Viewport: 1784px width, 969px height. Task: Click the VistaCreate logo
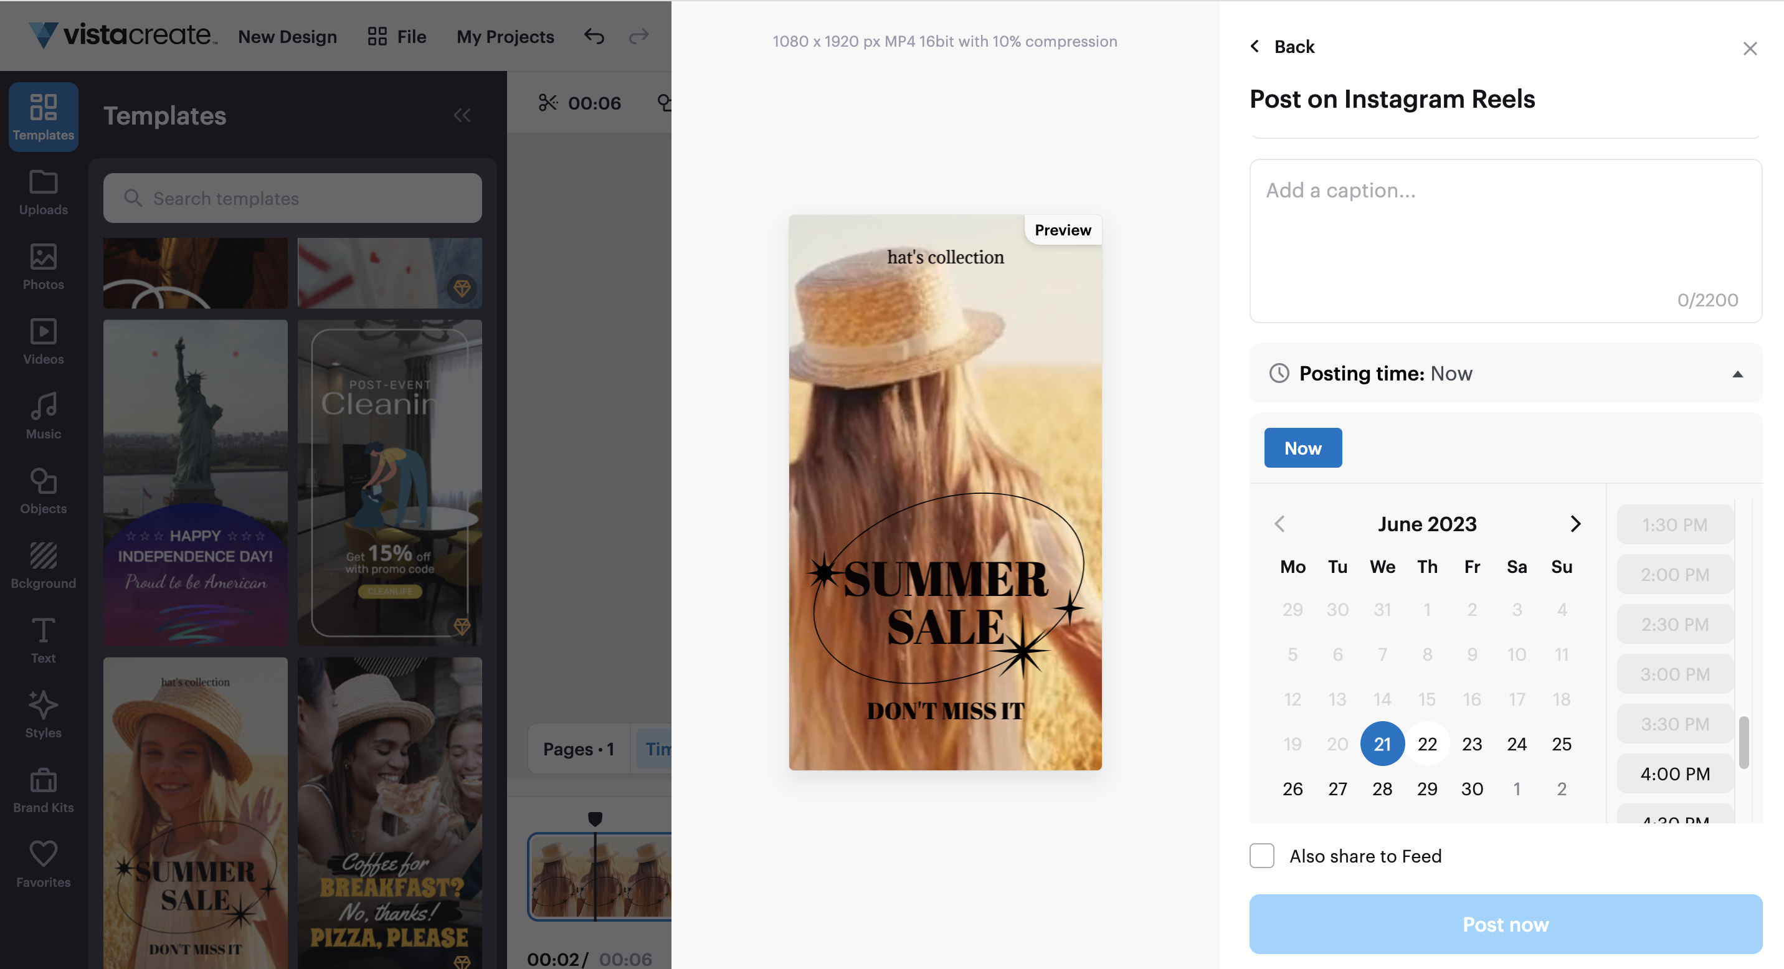point(123,35)
